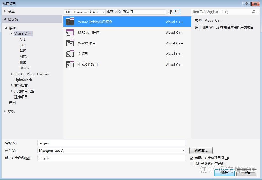This screenshot has width=262, height=180.
Task: Select the Win32 控制台应用程序 template icon
Action: (70, 22)
